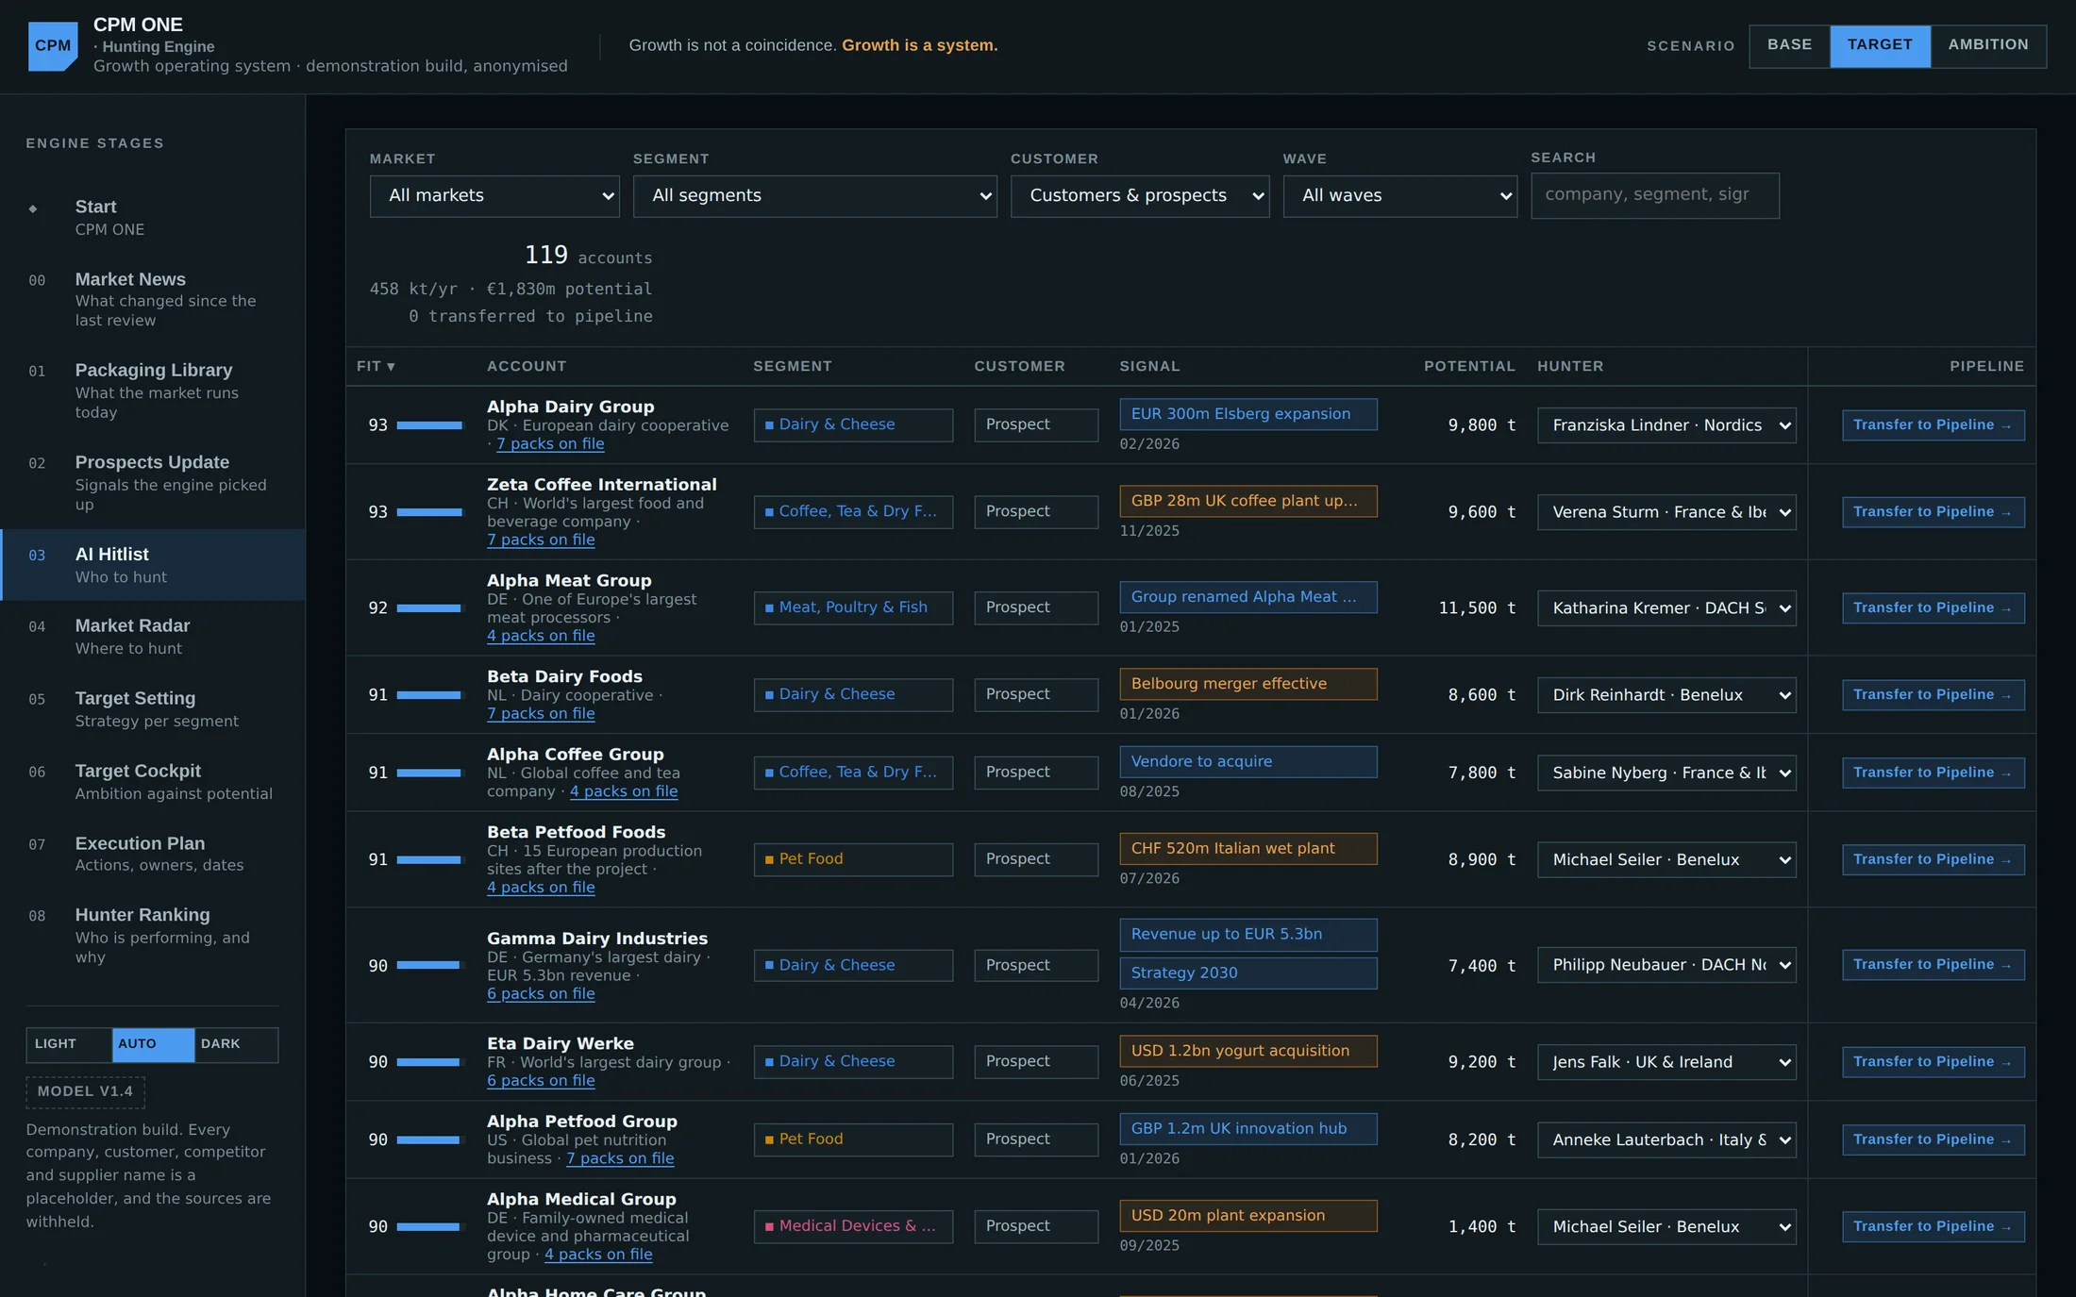The image size is (2076, 1297).
Task: Click the Strategy 2030 signal tag
Action: [1247, 973]
